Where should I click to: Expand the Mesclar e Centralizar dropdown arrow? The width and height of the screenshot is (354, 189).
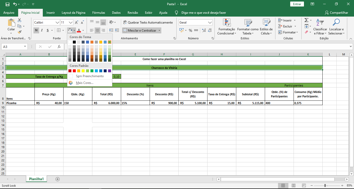[159, 30]
